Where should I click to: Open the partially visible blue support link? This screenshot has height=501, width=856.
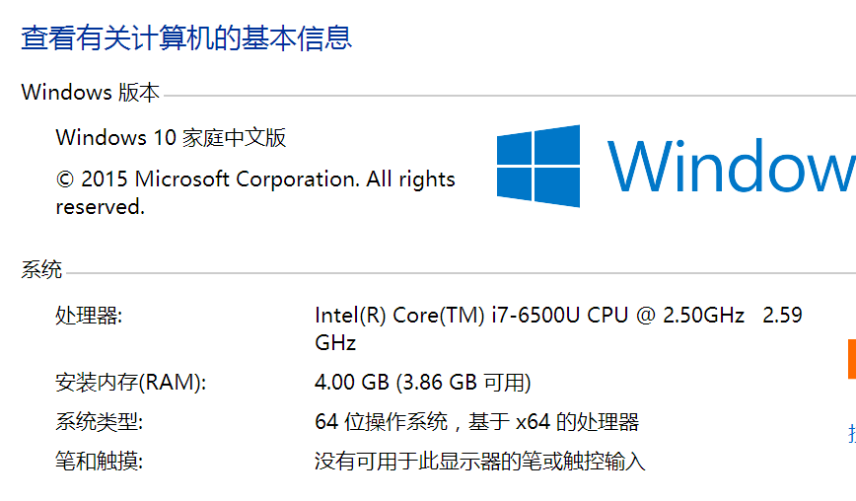pos(851,432)
